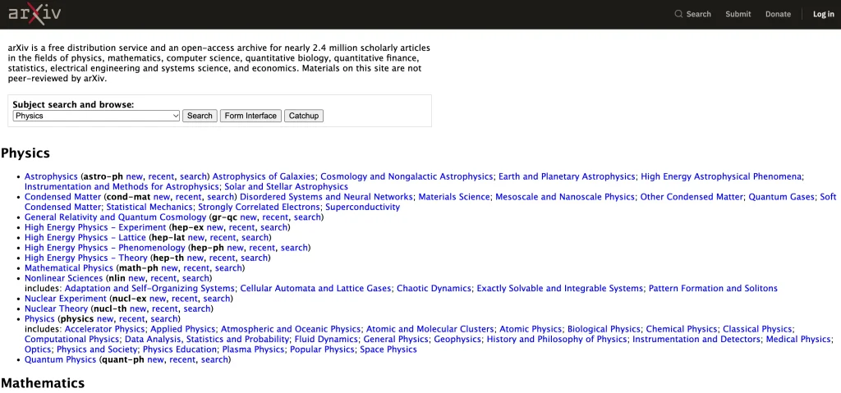Open search for nucl-th
The height and width of the screenshot is (393, 841).
tap(197, 308)
